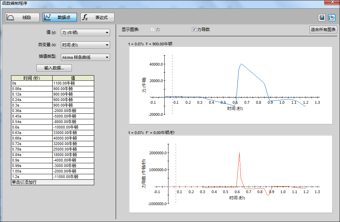The image size is (340, 222).
Task: Select the 1.2s time cell
Action: pyautogui.click(x=32, y=177)
